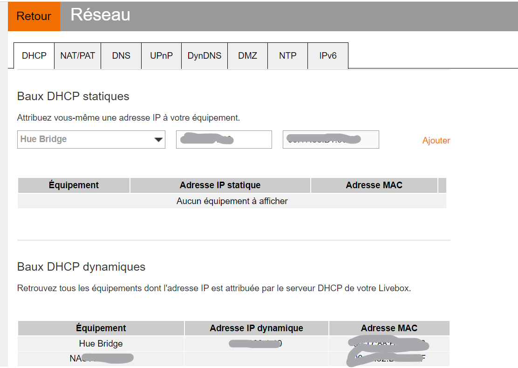This screenshot has height=368, width=518.
Task: Select the DNS tab
Action: click(x=121, y=56)
